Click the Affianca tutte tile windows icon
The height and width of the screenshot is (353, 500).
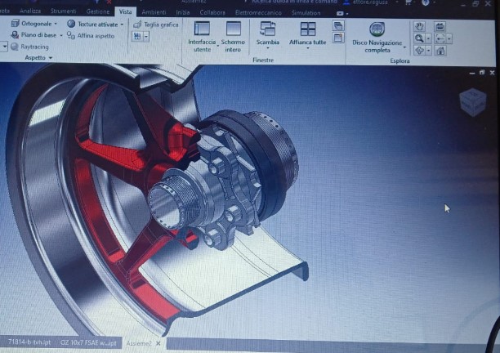[x=307, y=29]
